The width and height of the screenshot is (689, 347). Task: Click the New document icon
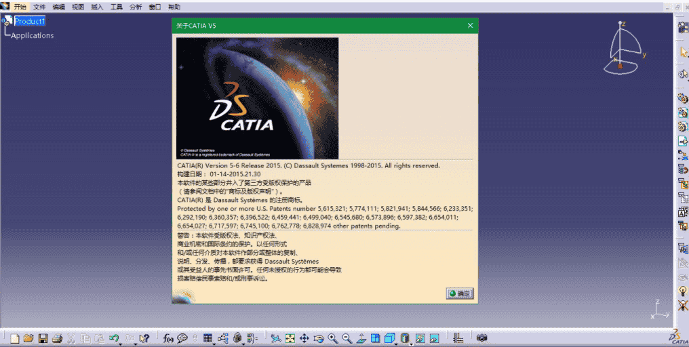14,338
